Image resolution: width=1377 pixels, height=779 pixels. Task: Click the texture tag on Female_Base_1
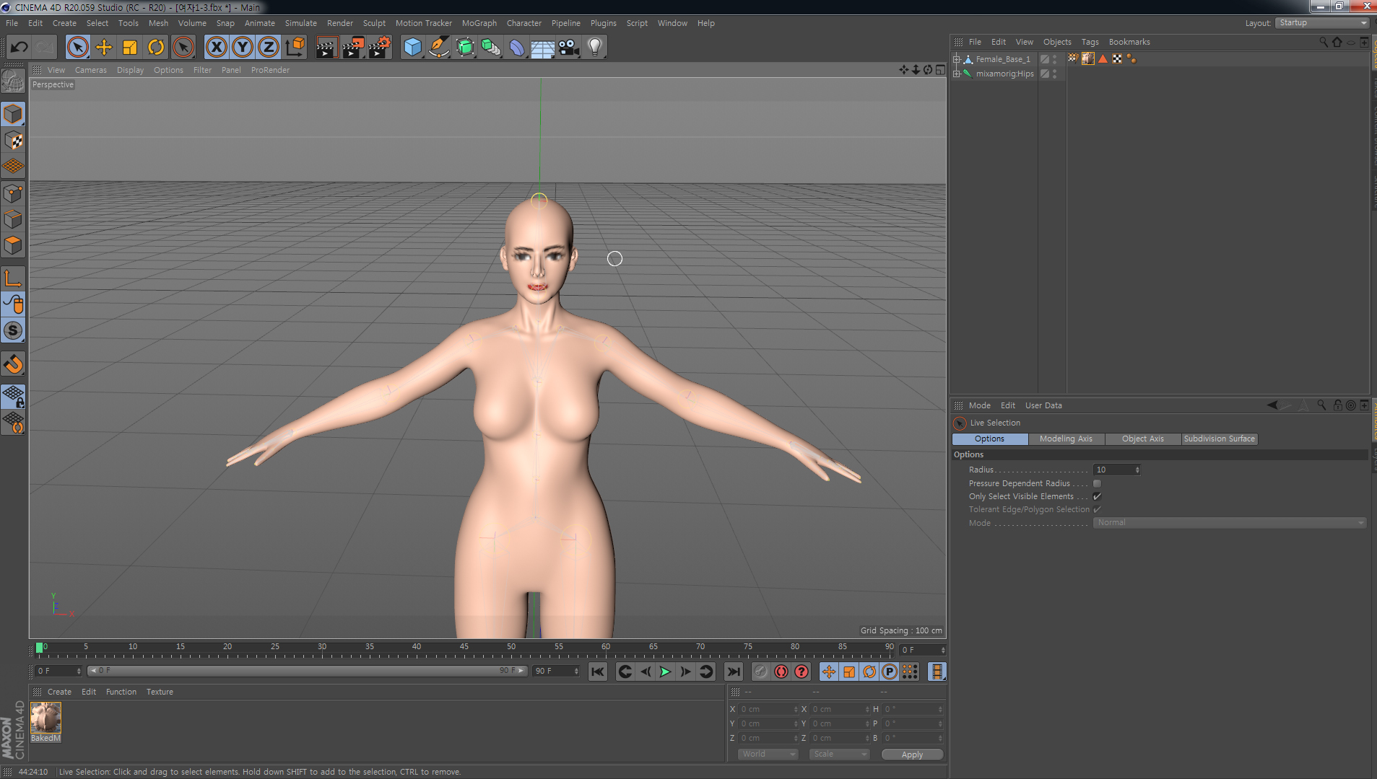1088,59
